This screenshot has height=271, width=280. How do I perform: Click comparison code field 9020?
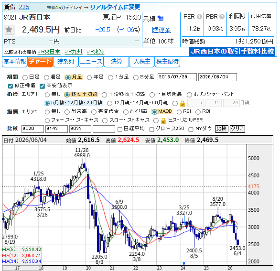[x=32, y=129]
